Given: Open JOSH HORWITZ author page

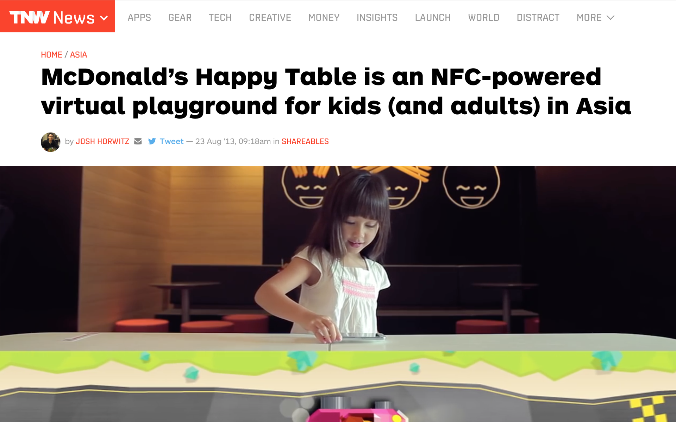Looking at the screenshot, I should [x=102, y=141].
